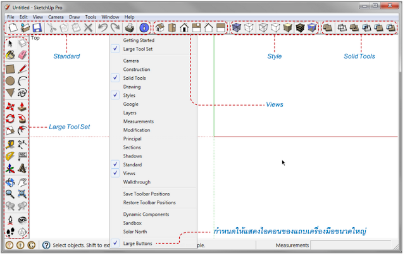The width and height of the screenshot is (405, 255).
Task: Click the status bar help question icon
Action: pos(46,245)
